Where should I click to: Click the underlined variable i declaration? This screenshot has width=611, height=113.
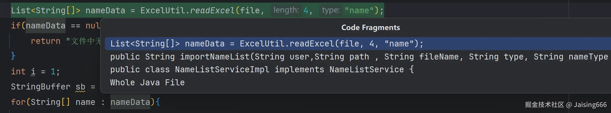(33, 72)
